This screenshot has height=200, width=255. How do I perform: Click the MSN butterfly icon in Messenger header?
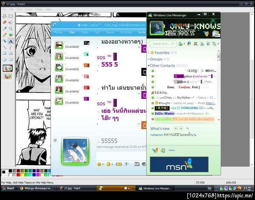pos(206,33)
